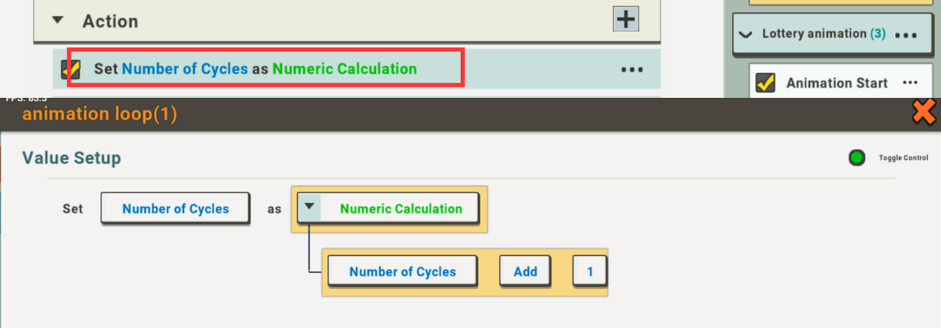Image resolution: width=941 pixels, height=328 pixels.
Task: Open the three-dot menu on the Set action row
Action: tap(632, 69)
